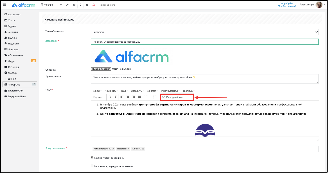Click the alfacrm cover image preview
Screen dimensions: 328x173
click(x=131, y=56)
